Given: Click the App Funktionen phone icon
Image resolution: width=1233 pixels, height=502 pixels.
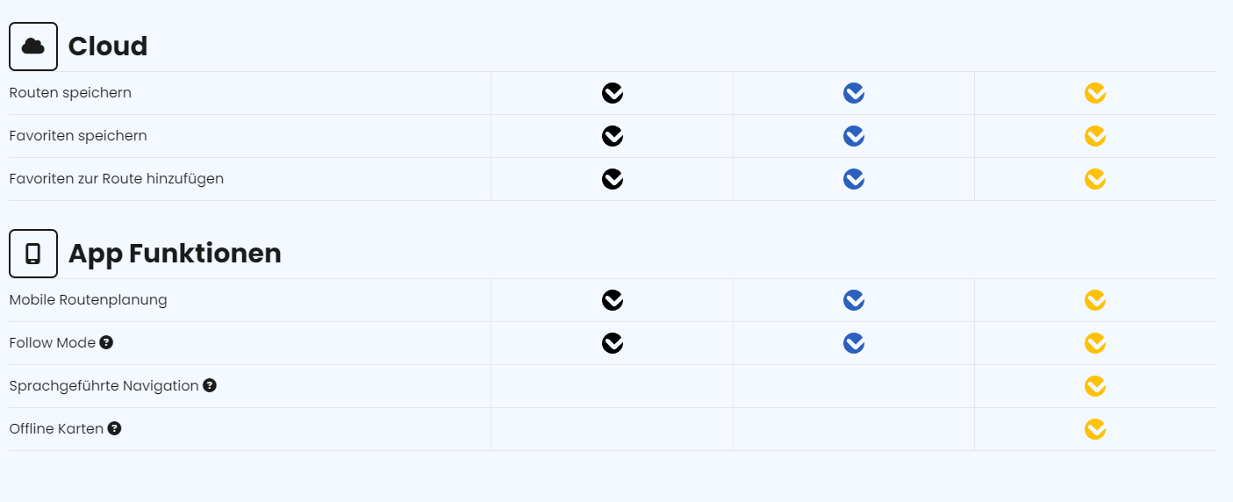Looking at the screenshot, I should tap(33, 254).
